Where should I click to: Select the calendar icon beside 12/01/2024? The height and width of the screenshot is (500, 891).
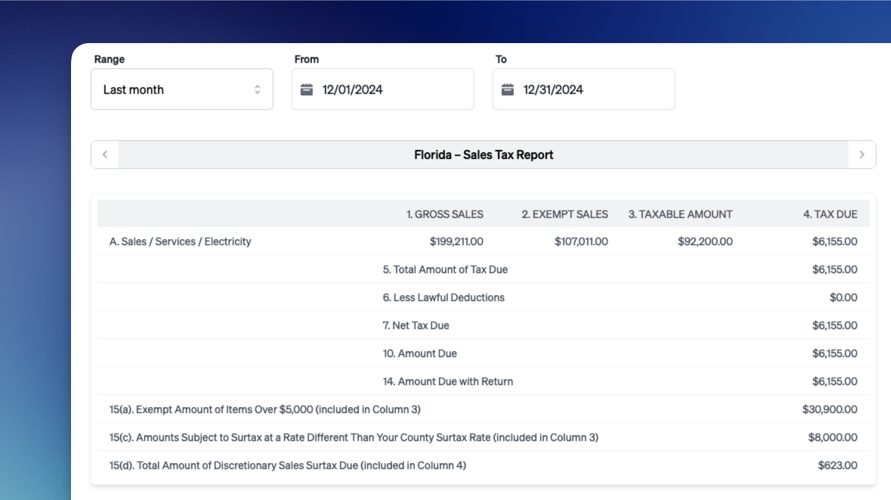pos(307,89)
